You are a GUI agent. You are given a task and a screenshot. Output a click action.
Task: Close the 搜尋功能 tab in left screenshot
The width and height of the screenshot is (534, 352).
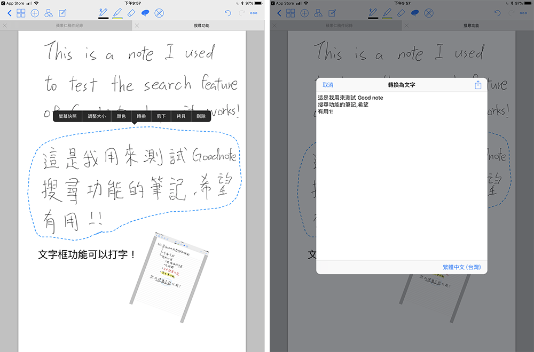(137, 26)
